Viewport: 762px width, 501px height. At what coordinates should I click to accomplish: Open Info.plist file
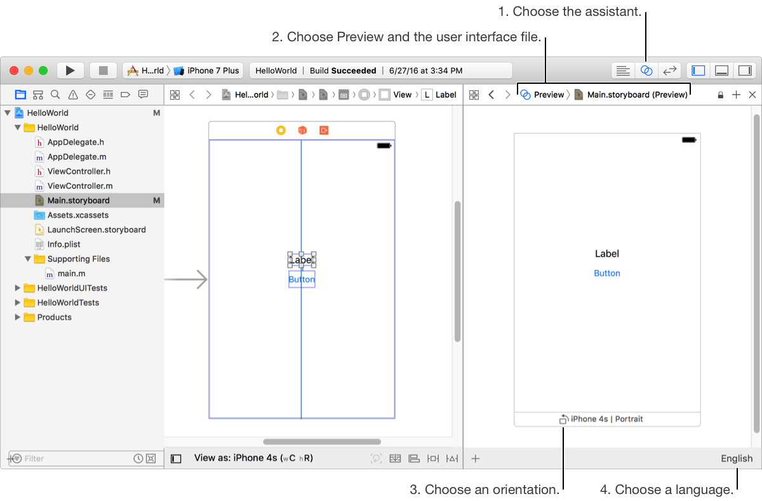63,244
